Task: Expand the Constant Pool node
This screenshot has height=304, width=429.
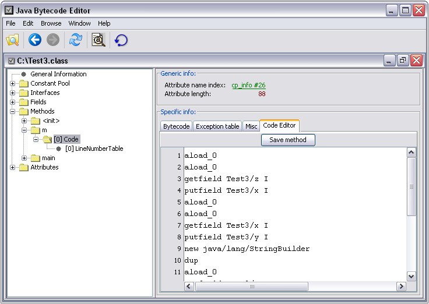Action: [x=12, y=83]
